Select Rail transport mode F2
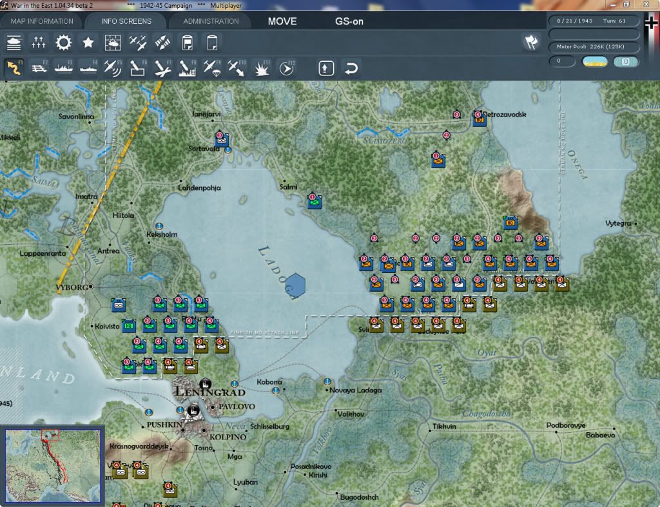660x507 pixels. click(x=39, y=68)
